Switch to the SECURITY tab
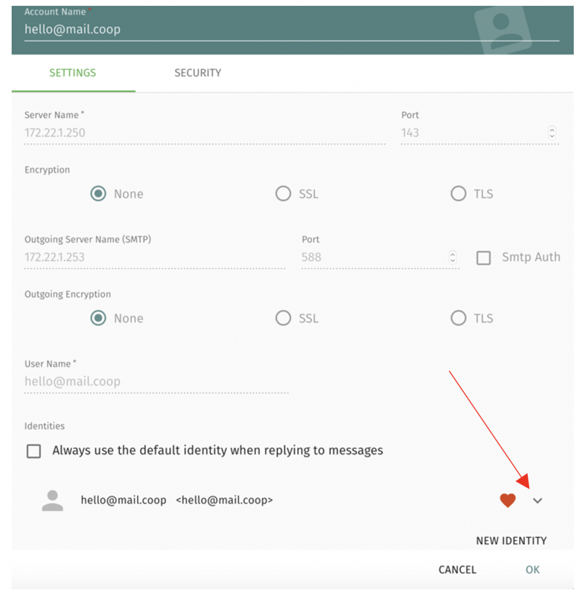583x596 pixels. point(198,73)
